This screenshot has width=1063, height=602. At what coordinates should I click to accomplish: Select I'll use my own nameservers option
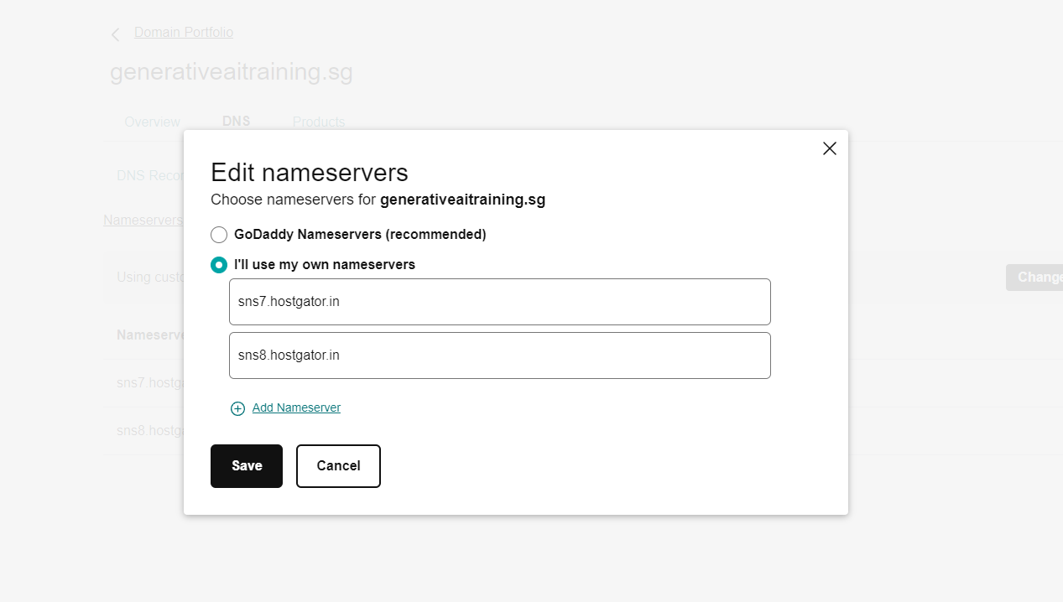coord(219,265)
